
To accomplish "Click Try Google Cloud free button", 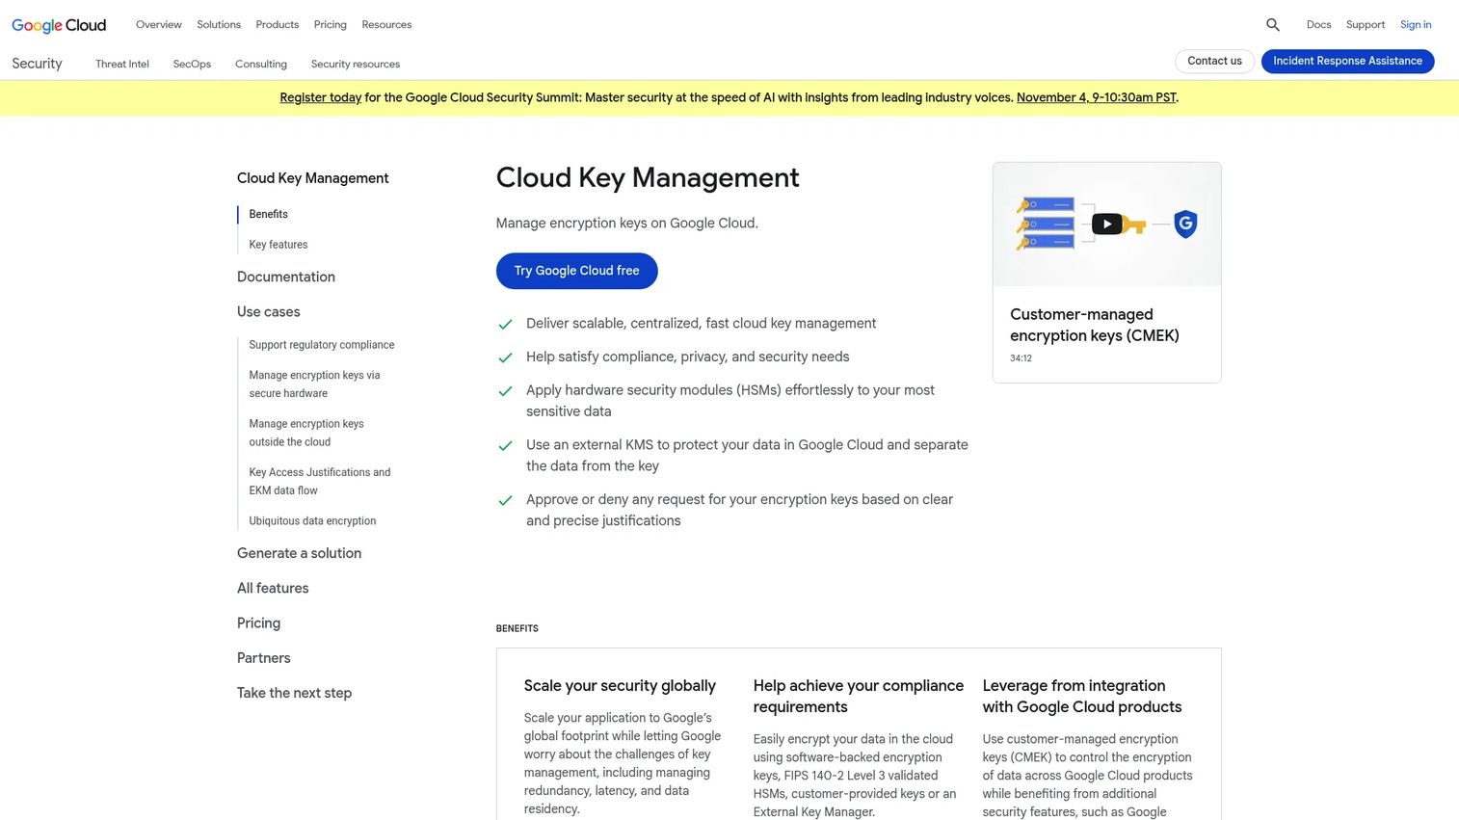I will click(577, 271).
